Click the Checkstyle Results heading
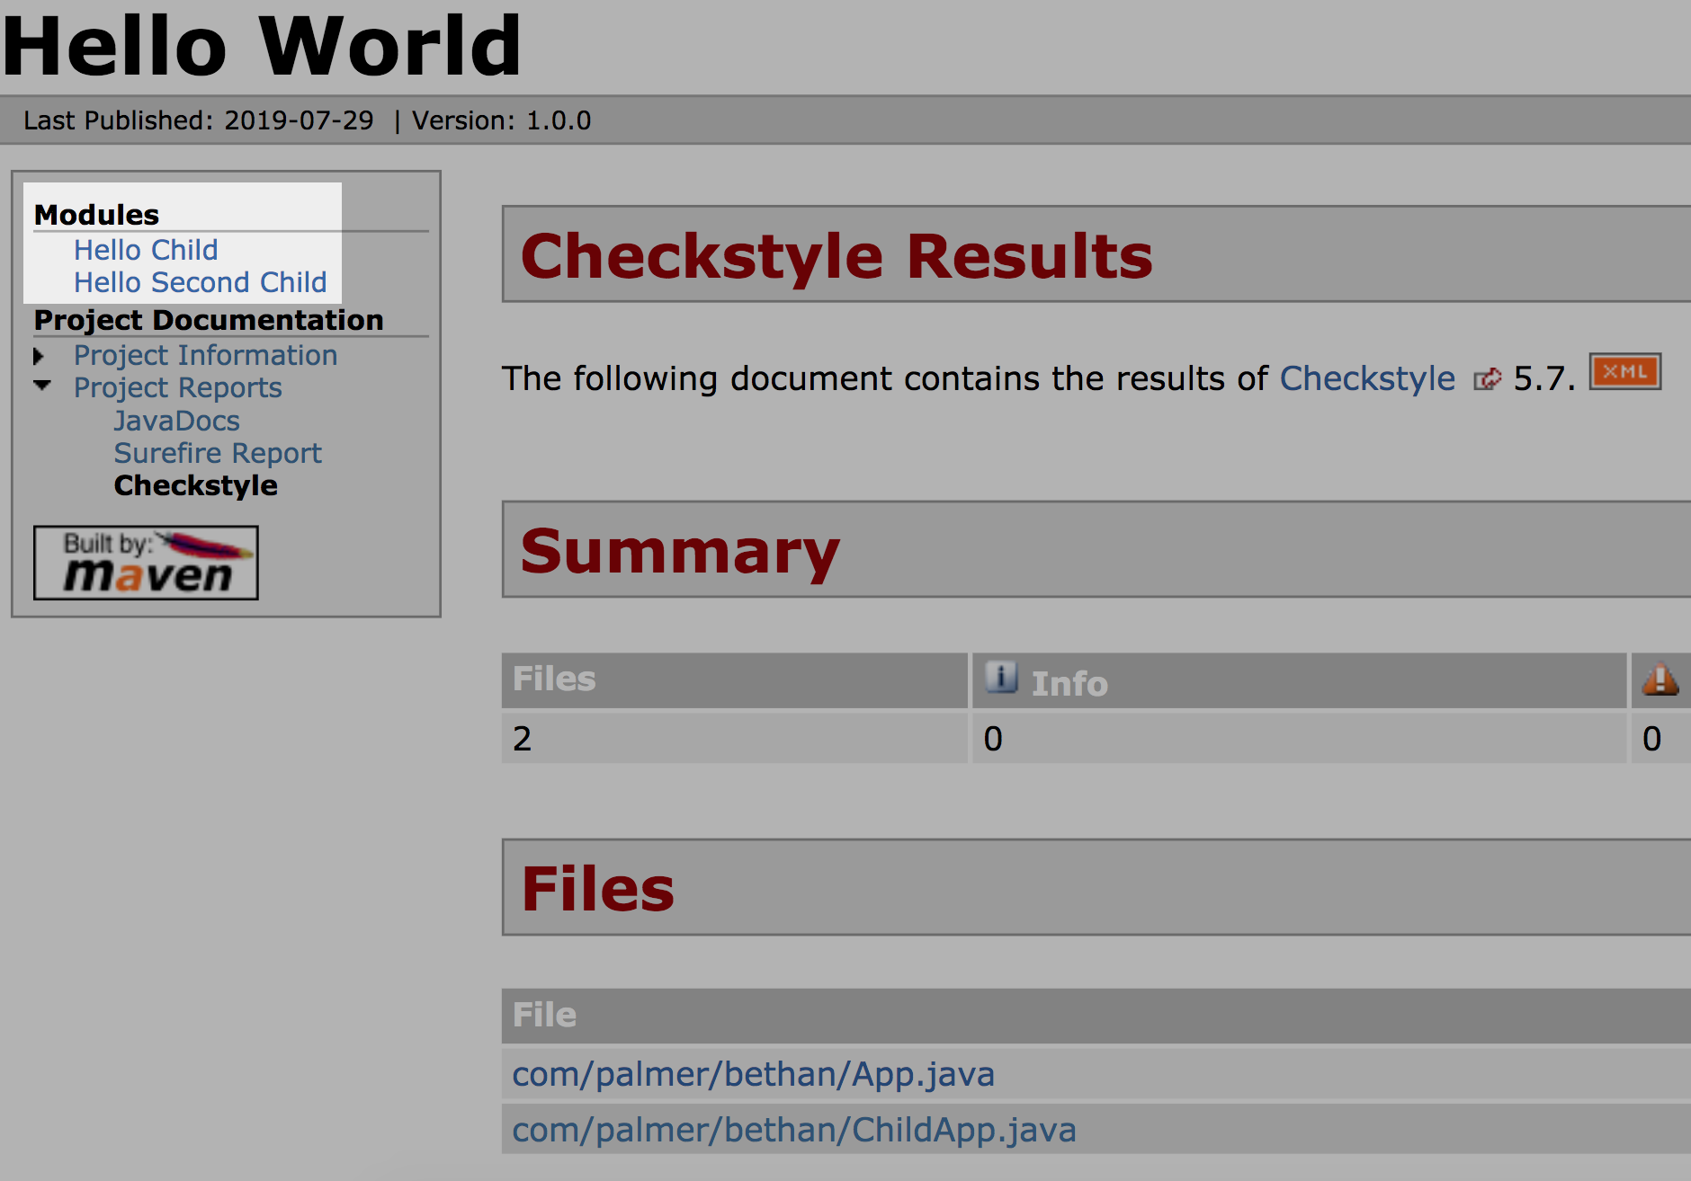This screenshot has width=1691, height=1181. tap(836, 256)
